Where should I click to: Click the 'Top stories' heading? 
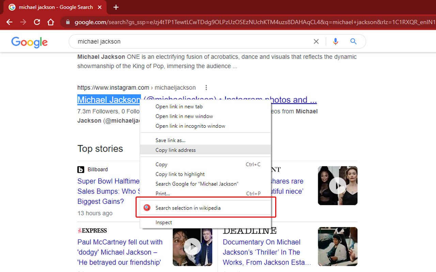point(100,149)
